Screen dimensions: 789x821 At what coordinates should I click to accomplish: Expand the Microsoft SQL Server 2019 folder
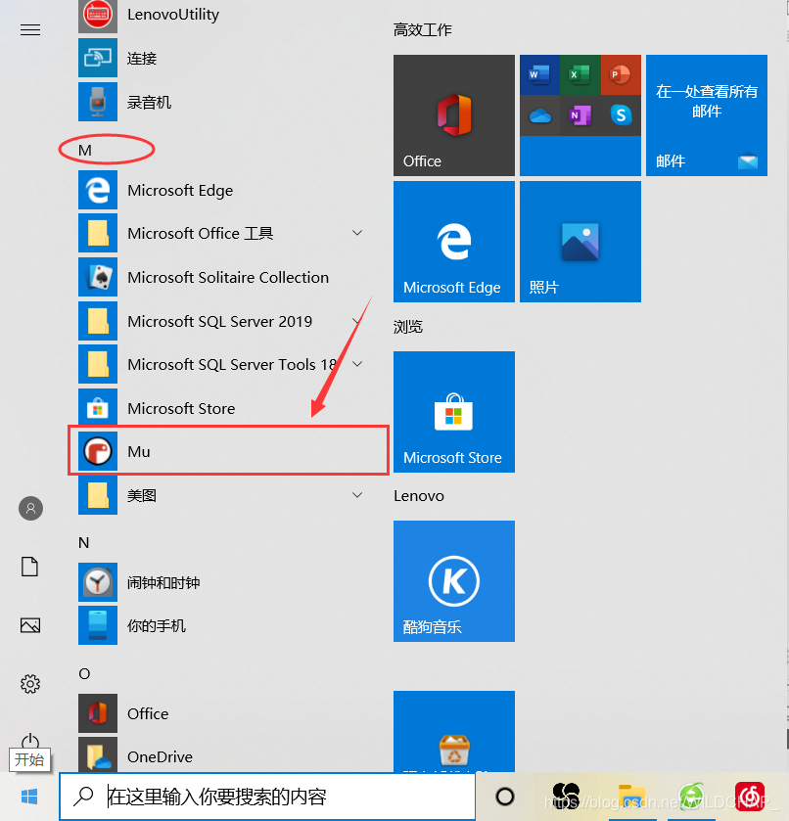pyautogui.click(x=357, y=320)
